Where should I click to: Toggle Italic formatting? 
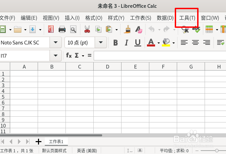point(127,43)
